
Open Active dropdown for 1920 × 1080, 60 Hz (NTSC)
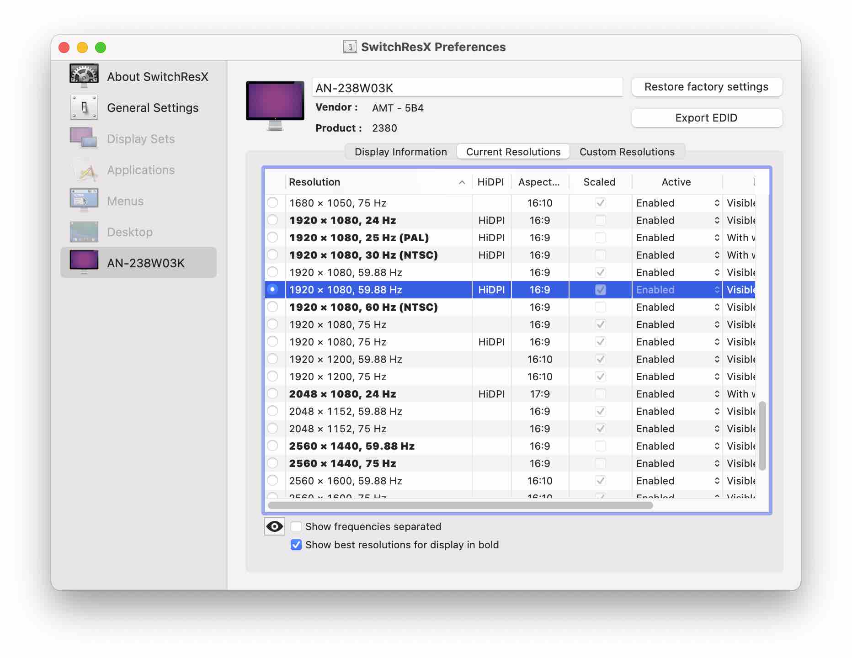pyautogui.click(x=677, y=307)
